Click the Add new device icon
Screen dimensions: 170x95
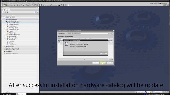coord(6,18)
